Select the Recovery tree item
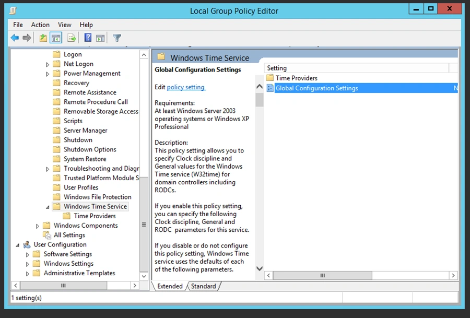This screenshot has height=318, width=470. click(76, 83)
